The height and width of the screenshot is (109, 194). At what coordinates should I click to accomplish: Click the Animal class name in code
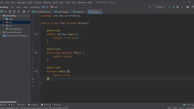click(x=82, y=23)
